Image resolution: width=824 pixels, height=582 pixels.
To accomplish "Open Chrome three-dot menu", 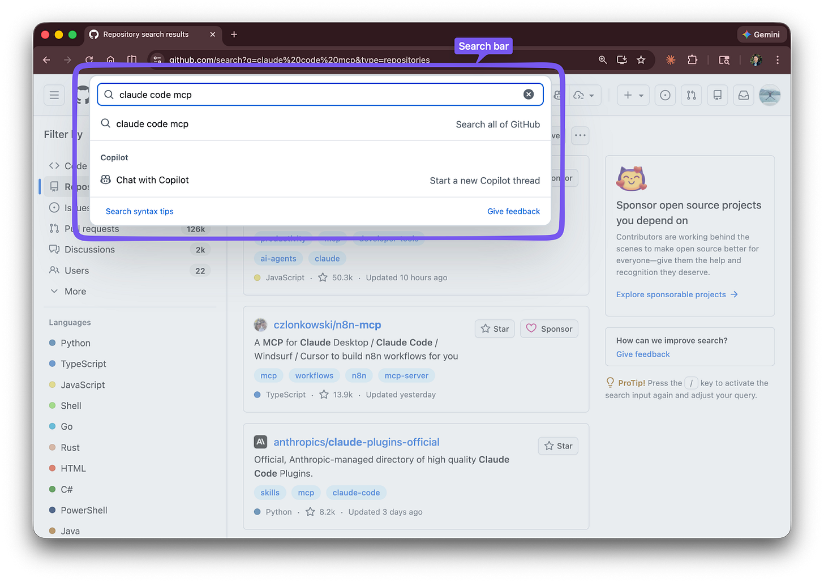I will tap(778, 60).
